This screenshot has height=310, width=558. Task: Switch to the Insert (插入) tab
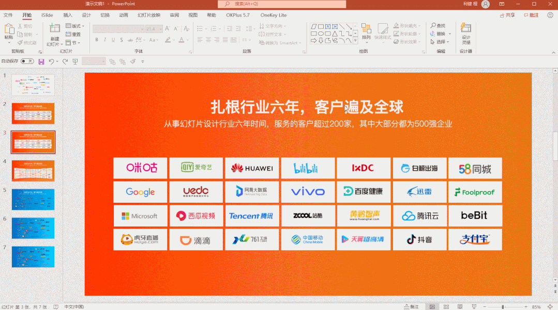click(68, 15)
